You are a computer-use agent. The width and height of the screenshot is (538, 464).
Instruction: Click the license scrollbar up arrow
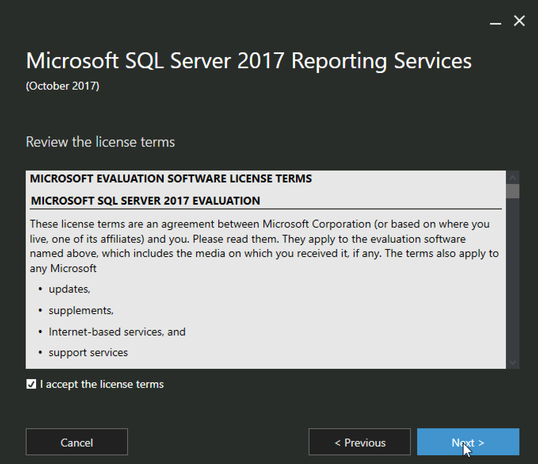[513, 177]
